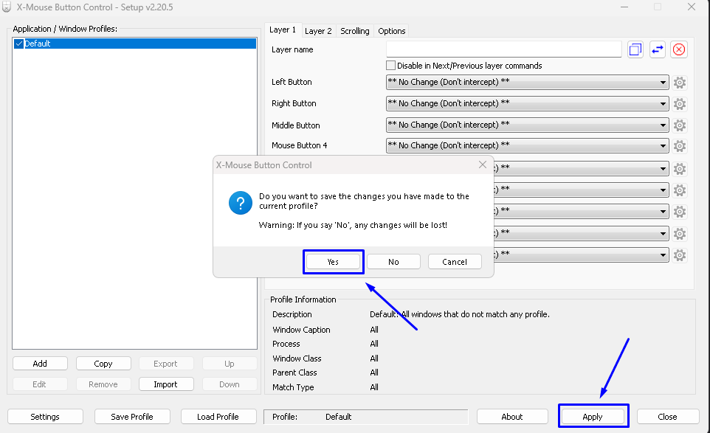The width and height of the screenshot is (710, 433).
Task: Click the warning text about lost changes
Action: click(x=353, y=225)
